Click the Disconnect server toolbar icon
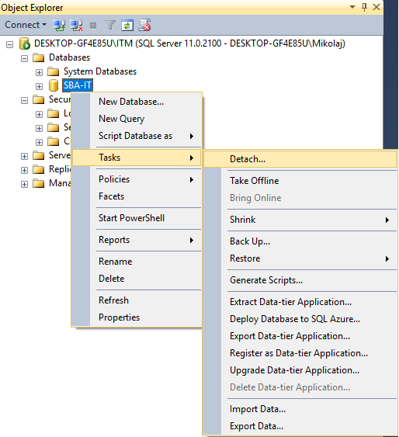399x437 pixels. 76,25
